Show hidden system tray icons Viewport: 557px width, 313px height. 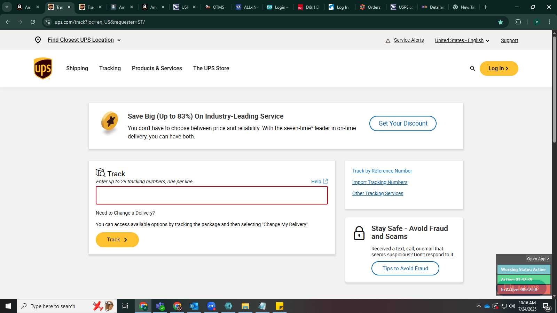click(479, 306)
